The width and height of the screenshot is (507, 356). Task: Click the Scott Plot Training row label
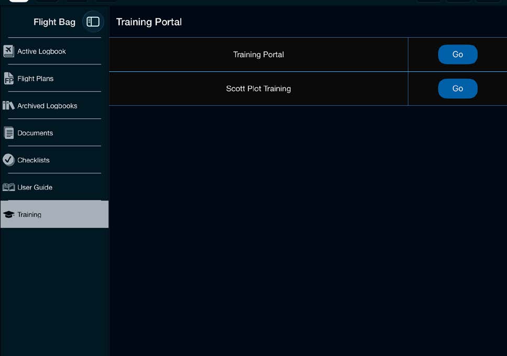(258, 88)
